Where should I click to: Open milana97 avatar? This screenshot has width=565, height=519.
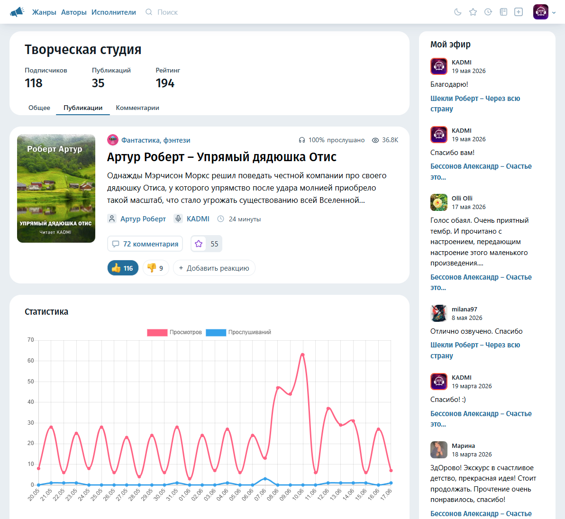(439, 313)
